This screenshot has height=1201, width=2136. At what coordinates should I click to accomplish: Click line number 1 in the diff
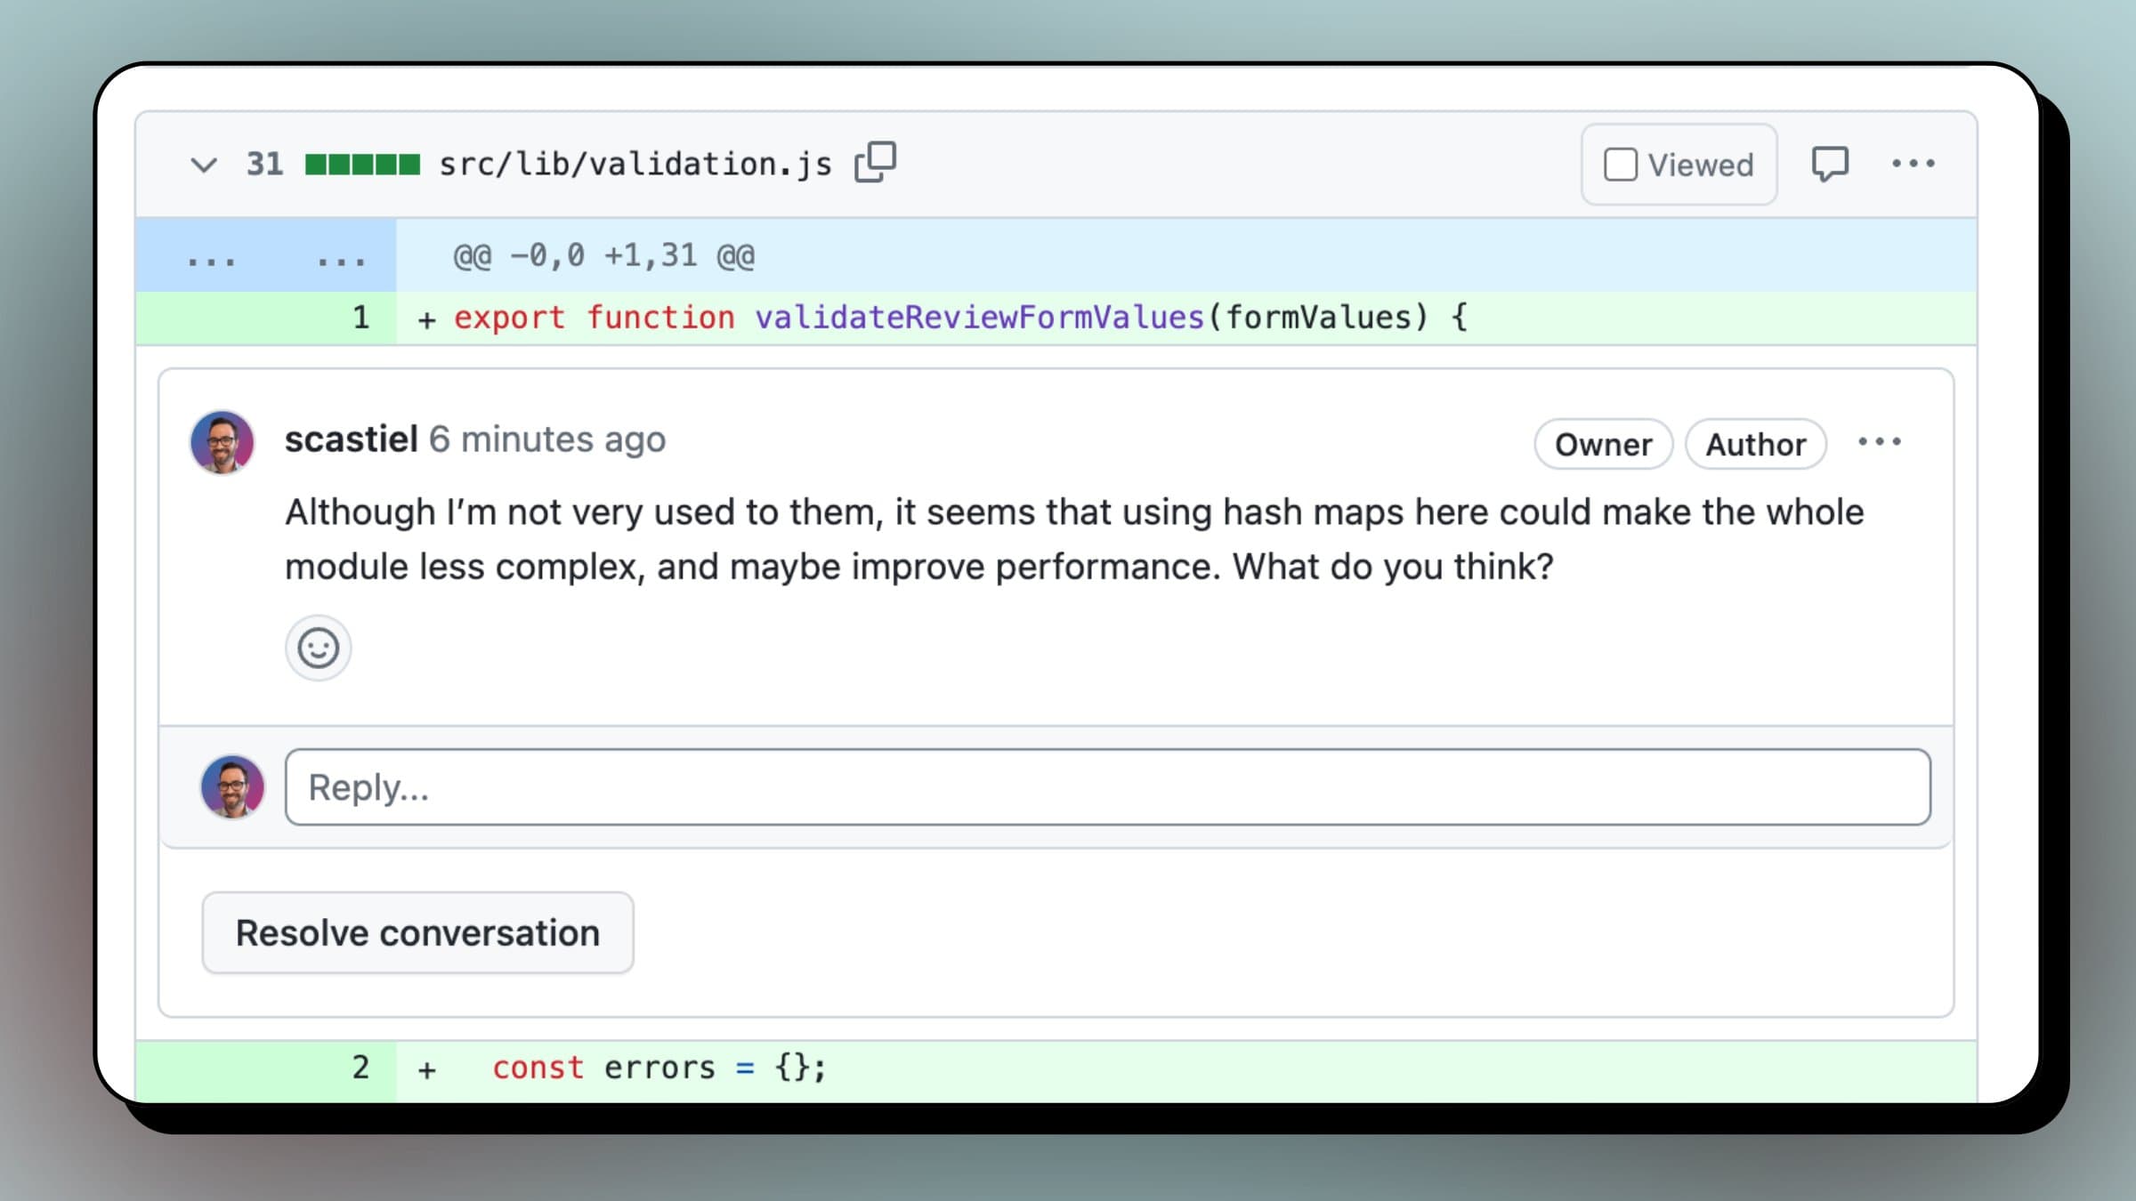click(360, 318)
